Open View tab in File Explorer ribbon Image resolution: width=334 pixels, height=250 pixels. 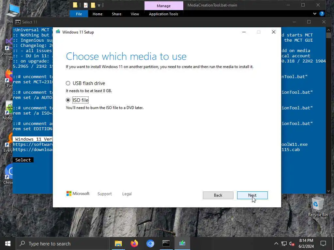pyautogui.click(x=135, y=14)
